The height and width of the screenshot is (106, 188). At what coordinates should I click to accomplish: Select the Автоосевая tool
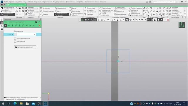point(90,8)
